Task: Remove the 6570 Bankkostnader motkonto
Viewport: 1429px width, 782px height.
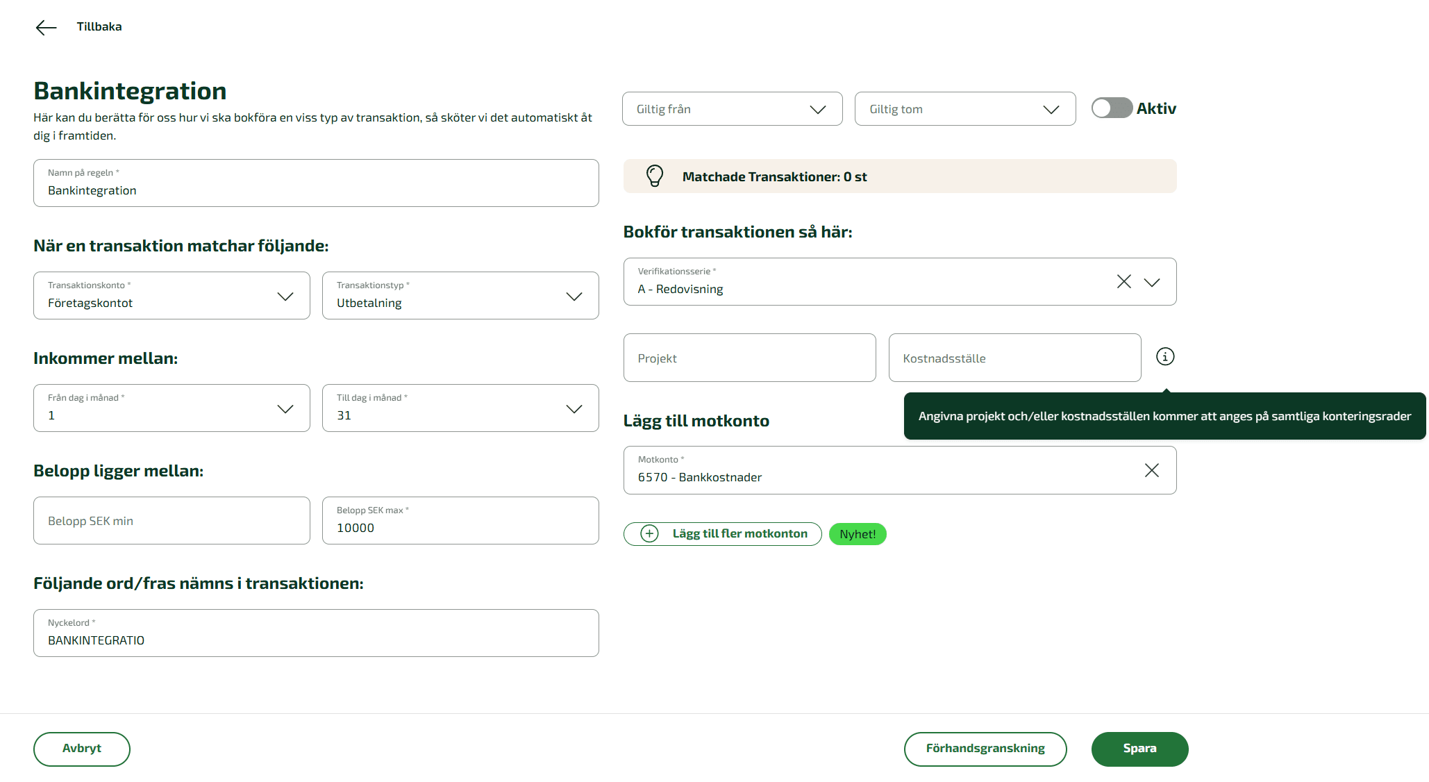Action: (x=1151, y=470)
